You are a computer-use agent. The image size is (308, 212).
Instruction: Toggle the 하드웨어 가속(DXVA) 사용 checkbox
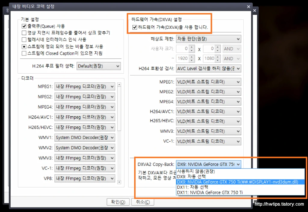pyautogui.click(x=134, y=27)
